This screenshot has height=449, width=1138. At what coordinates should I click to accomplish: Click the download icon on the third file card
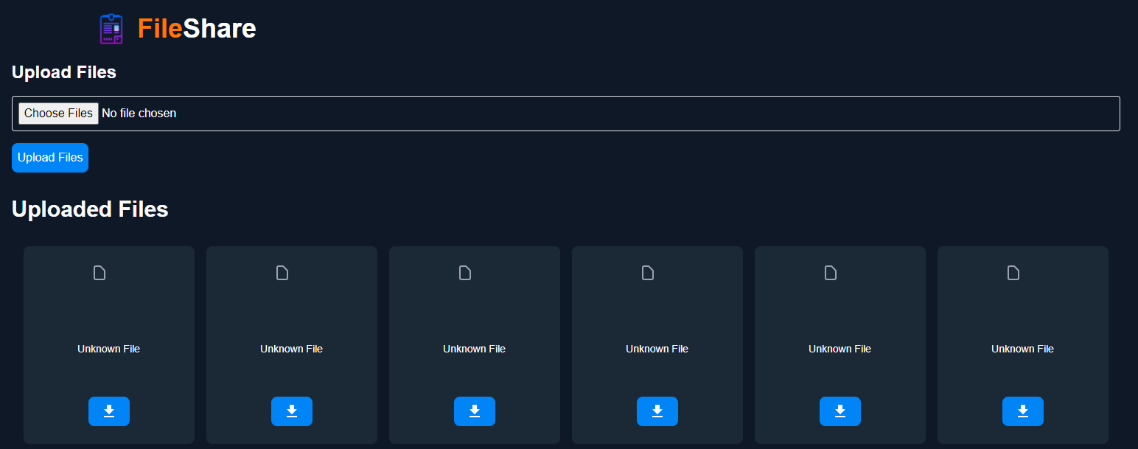(x=474, y=411)
